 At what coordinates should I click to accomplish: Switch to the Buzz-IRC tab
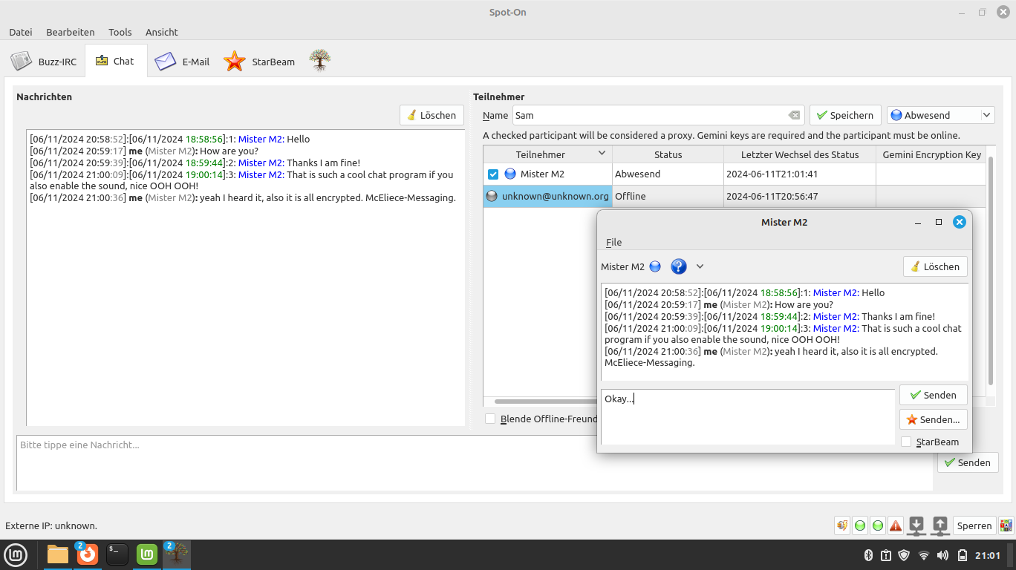tap(45, 62)
